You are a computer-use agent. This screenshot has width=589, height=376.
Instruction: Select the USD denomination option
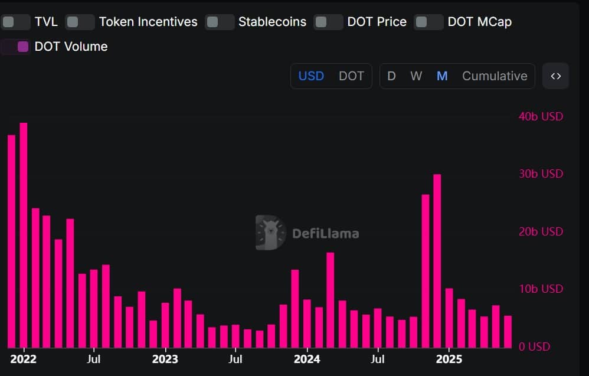[x=311, y=76]
